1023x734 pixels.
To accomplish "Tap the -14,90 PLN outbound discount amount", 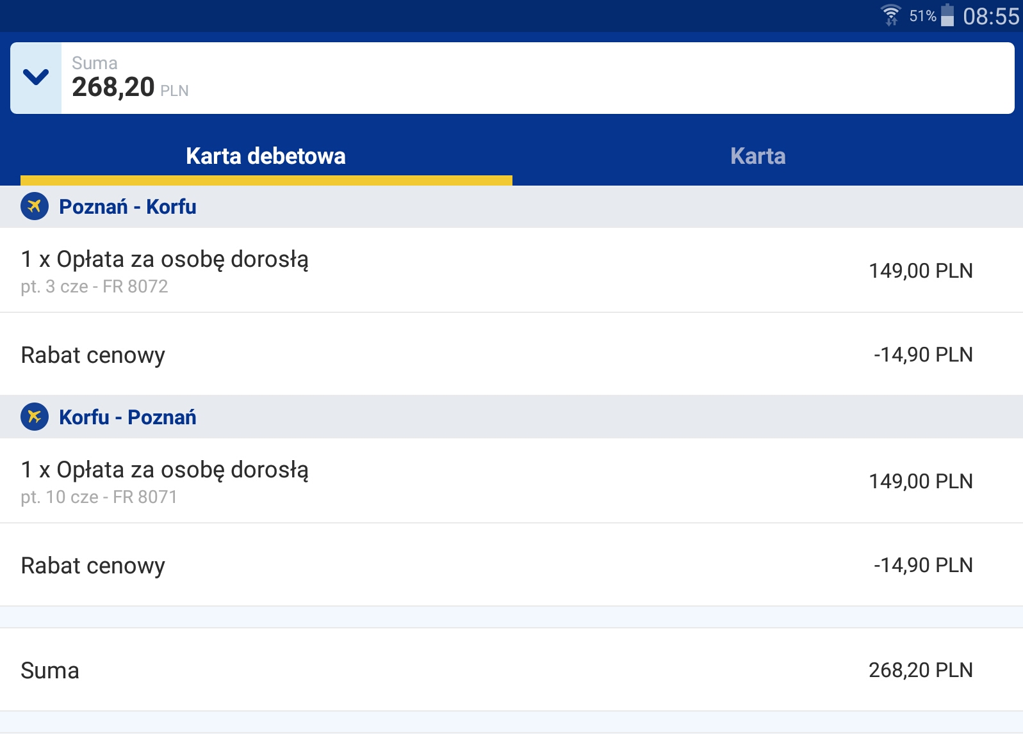I will [x=923, y=355].
